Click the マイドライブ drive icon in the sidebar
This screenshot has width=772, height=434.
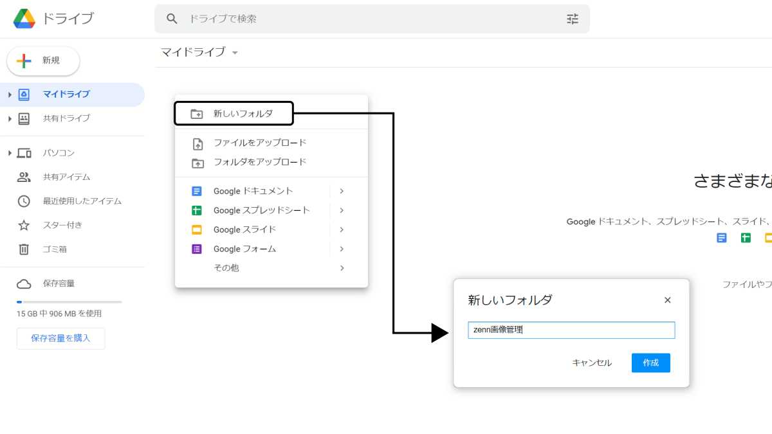[24, 95]
